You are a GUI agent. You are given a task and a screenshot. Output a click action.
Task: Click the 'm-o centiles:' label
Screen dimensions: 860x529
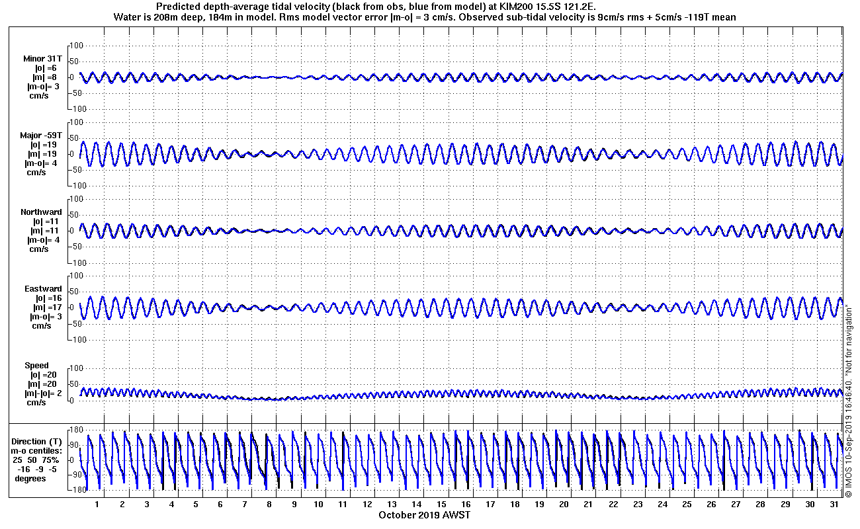click(x=36, y=450)
